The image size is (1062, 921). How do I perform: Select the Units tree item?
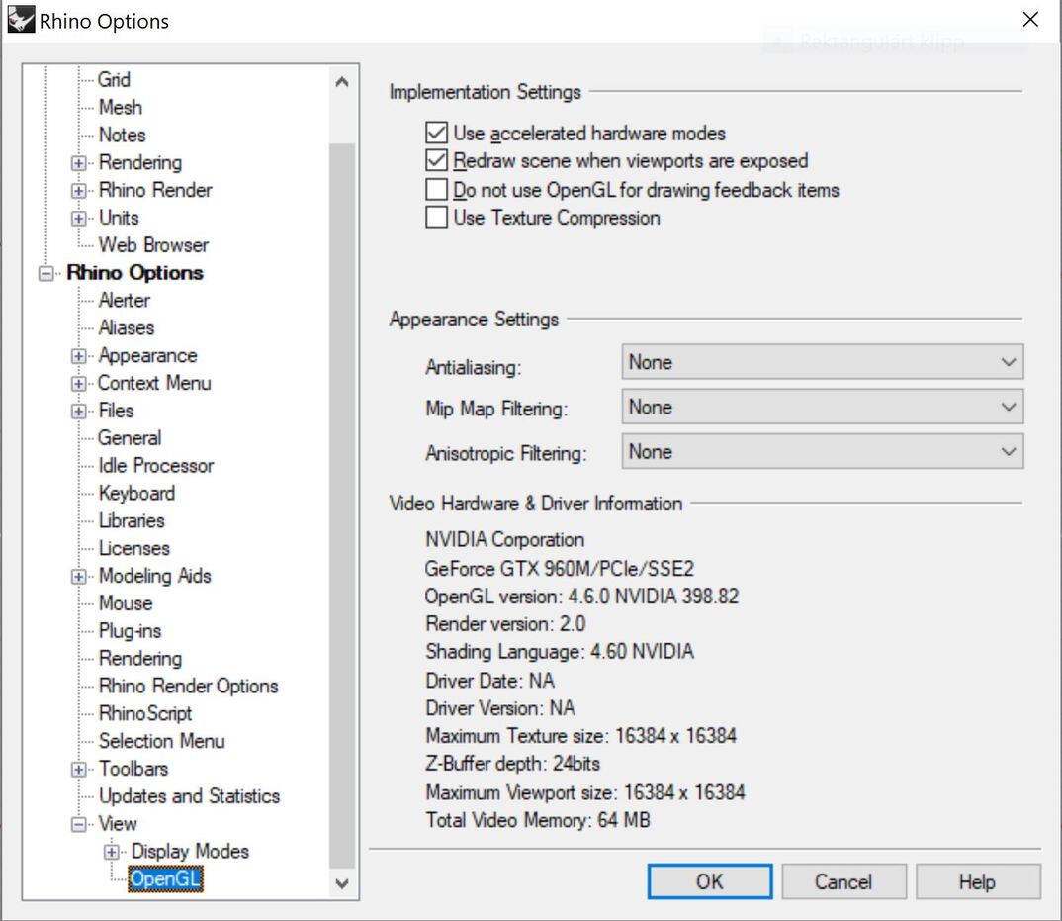click(119, 218)
